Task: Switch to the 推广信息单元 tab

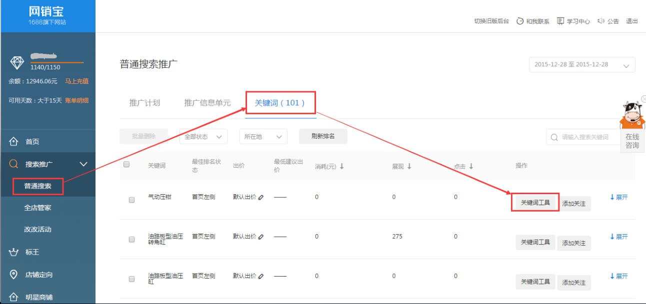Action: click(207, 103)
